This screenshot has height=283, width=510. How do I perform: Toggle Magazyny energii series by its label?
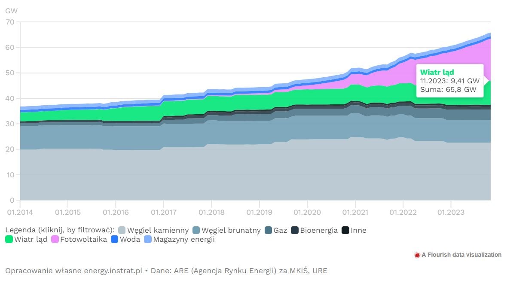[x=184, y=240]
